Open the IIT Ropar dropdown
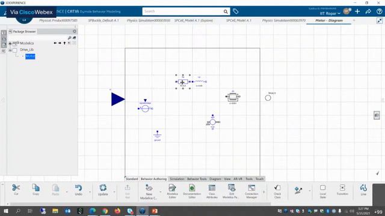The image size is (385, 216). pyautogui.click(x=330, y=13)
